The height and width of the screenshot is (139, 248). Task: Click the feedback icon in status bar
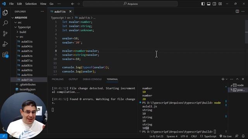[x=237, y=136]
